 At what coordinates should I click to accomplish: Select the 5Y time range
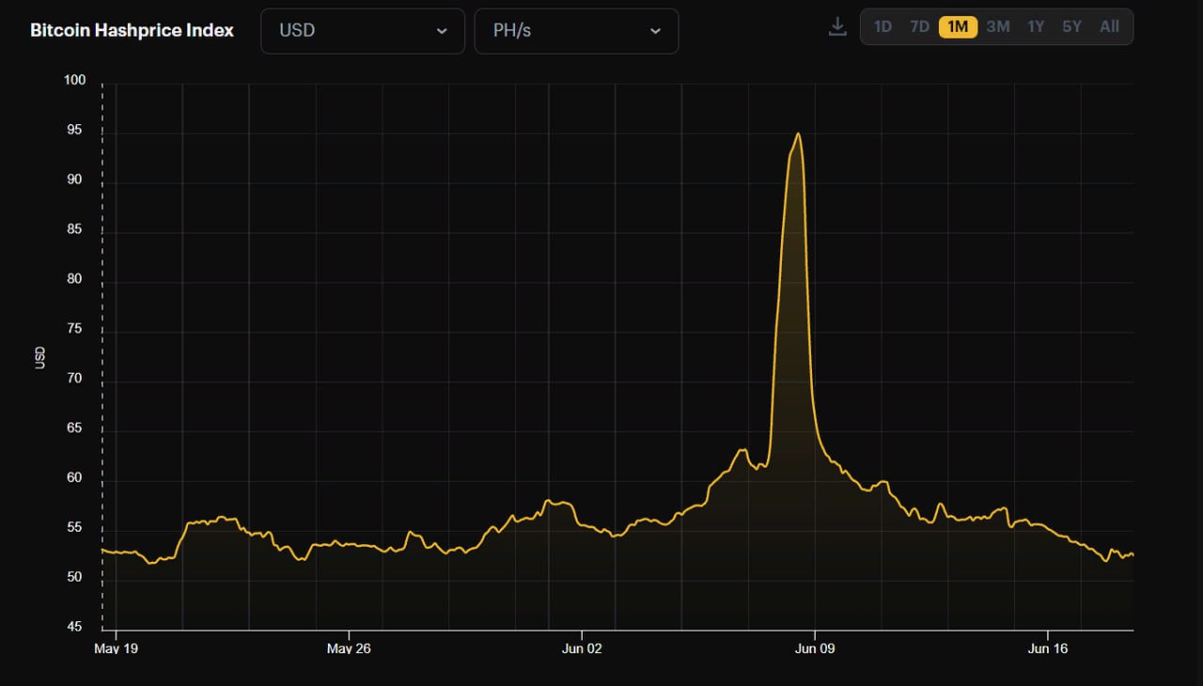pos(1071,26)
